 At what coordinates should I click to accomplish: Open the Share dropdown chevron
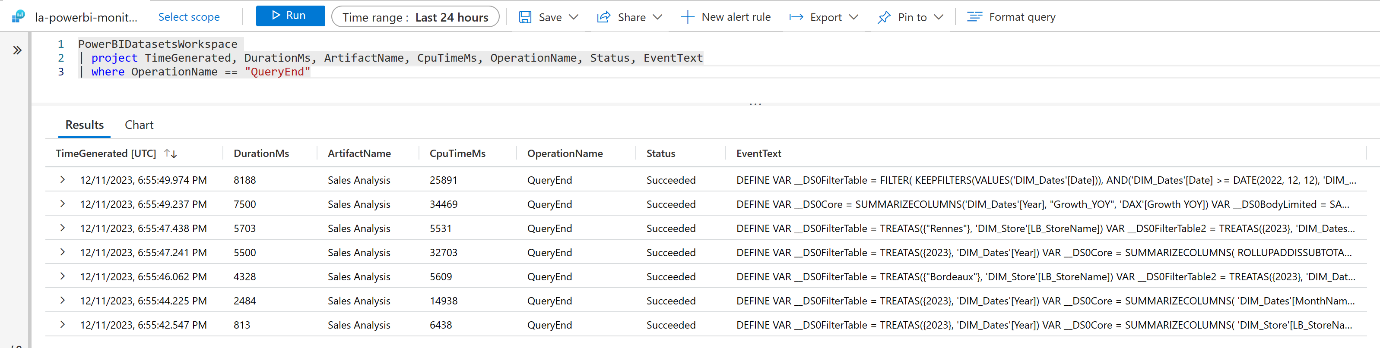(657, 17)
